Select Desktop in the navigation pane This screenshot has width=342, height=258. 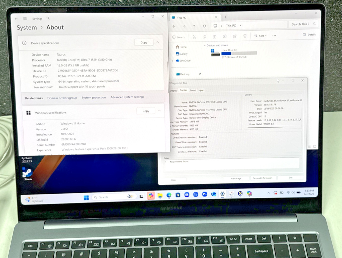coord(183,74)
